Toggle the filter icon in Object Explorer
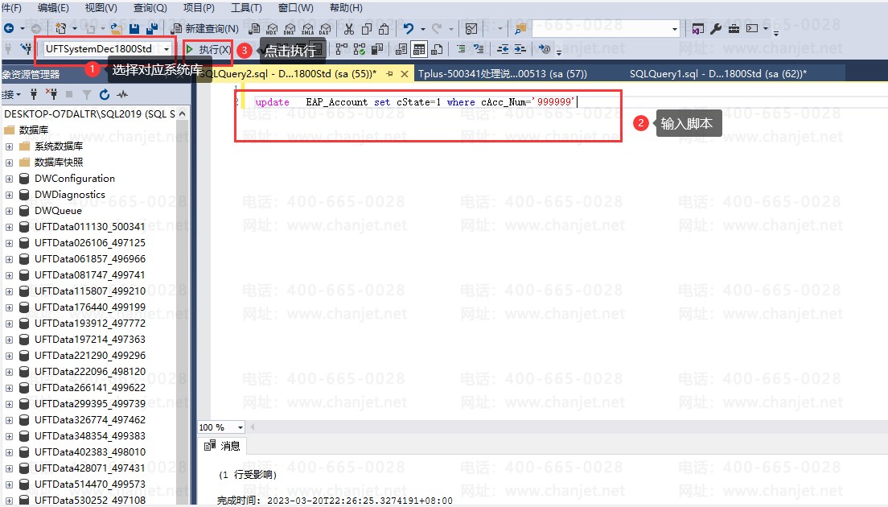The width and height of the screenshot is (888, 507). tap(86, 94)
